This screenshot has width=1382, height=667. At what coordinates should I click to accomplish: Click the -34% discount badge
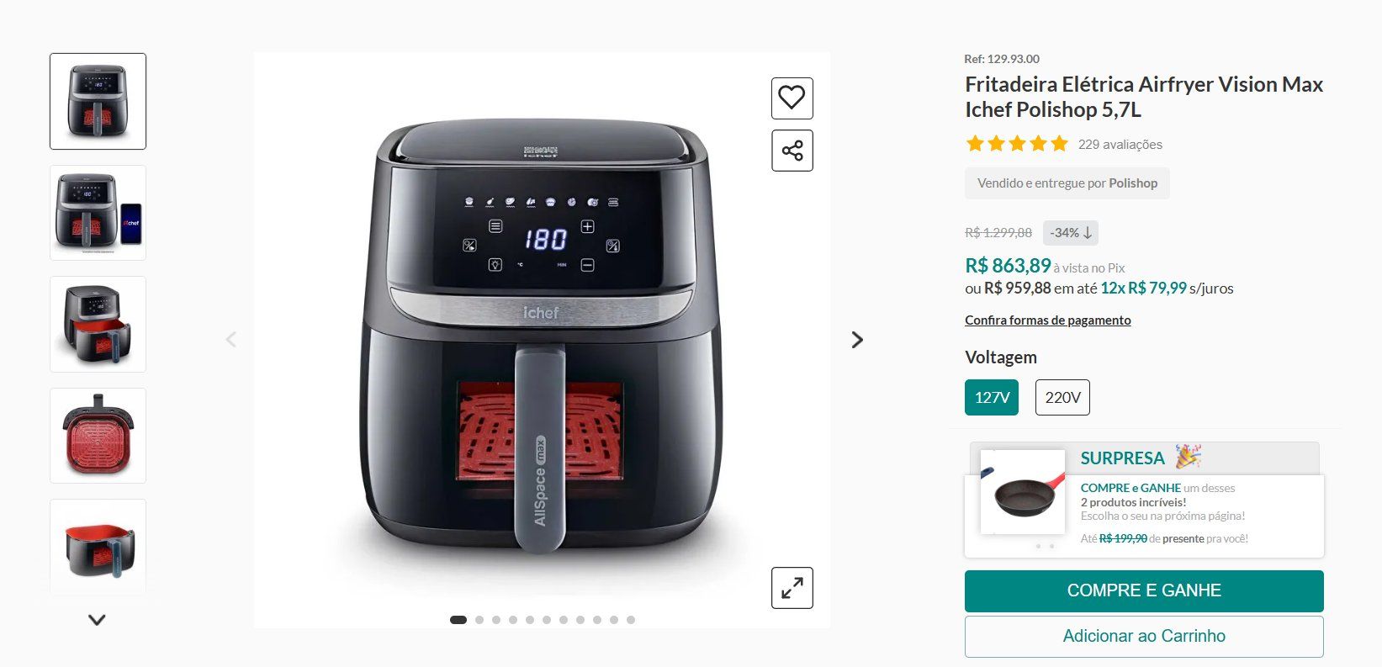pos(1071,233)
